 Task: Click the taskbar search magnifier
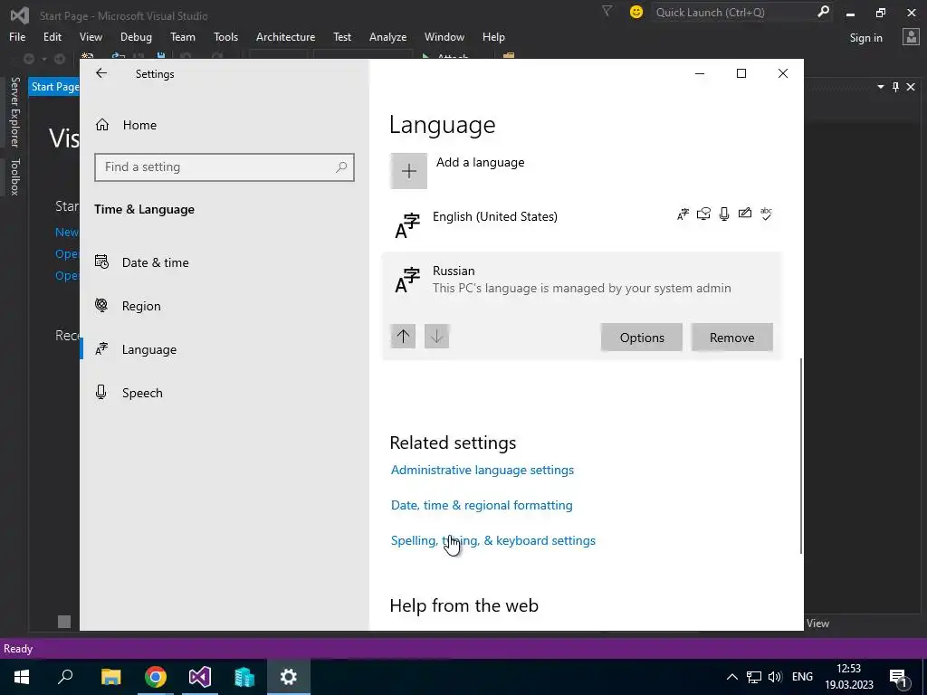click(65, 677)
